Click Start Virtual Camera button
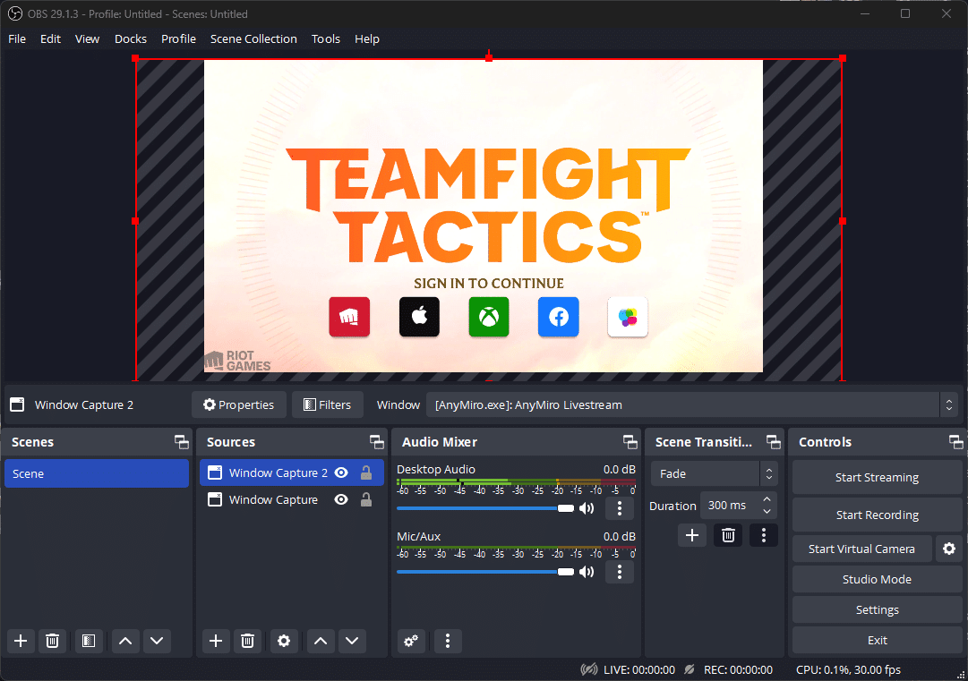This screenshot has height=681, width=968. coord(861,549)
